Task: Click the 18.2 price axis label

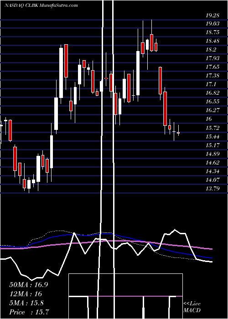Action: click(211, 50)
